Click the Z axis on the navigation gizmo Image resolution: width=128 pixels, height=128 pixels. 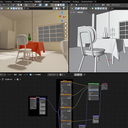click(x=62, y=13)
